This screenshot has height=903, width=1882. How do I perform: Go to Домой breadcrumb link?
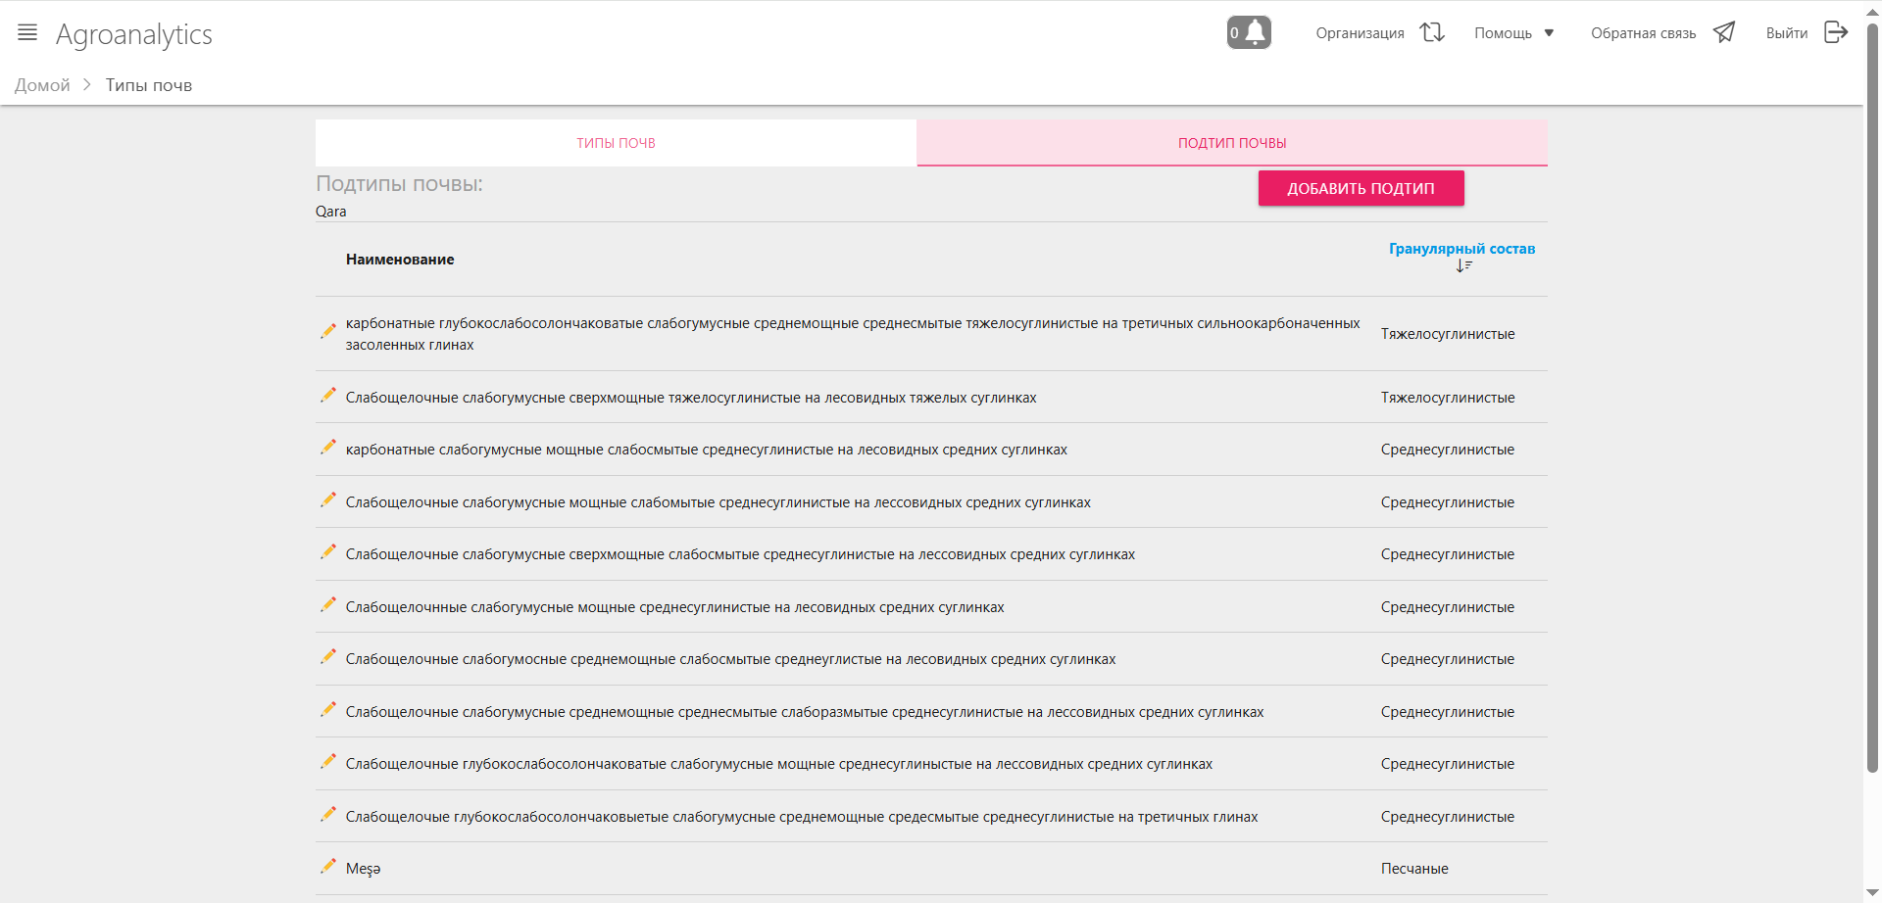(x=42, y=85)
